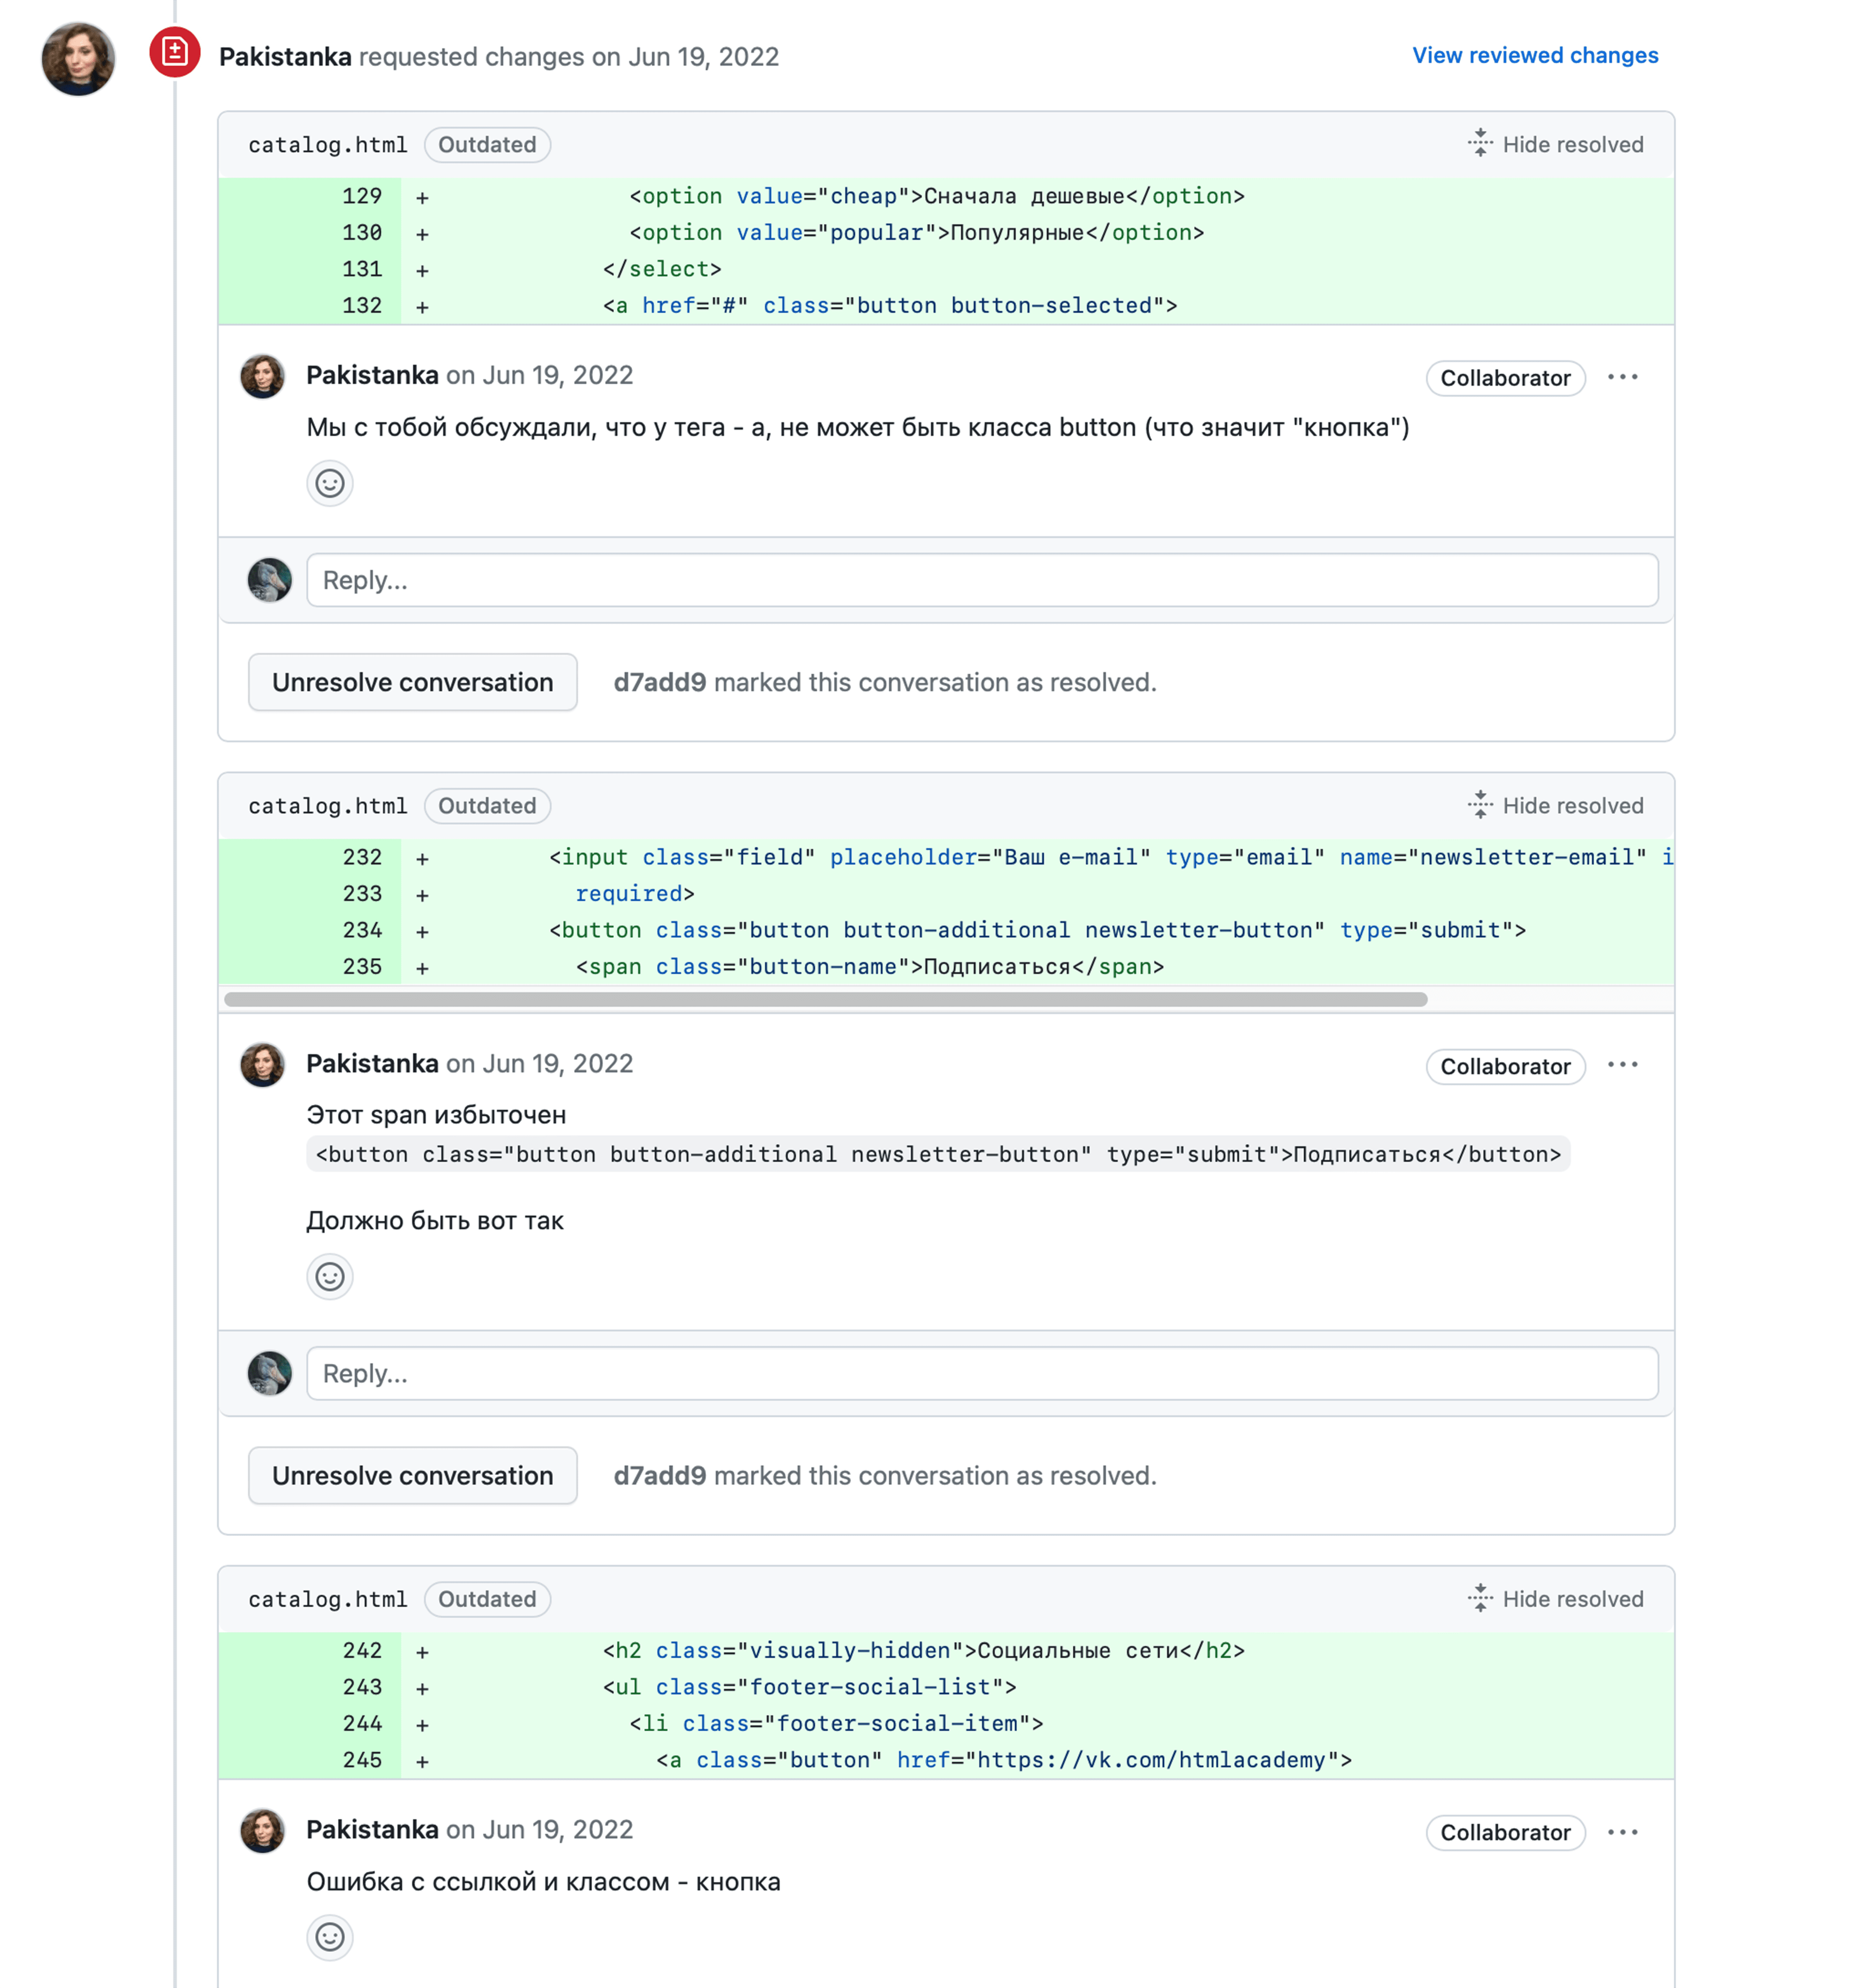1860x1988 pixels.
Task: Open the options menu on the bottom comment
Action: pyautogui.click(x=1623, y=1831)
